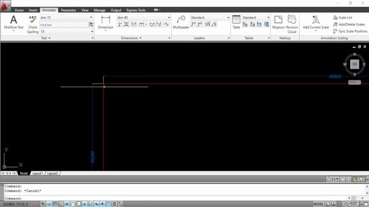This screenshot has width=369, height=207.
Task: Expand the Dimensions panel title arrow
Action: tap(140, 38)
